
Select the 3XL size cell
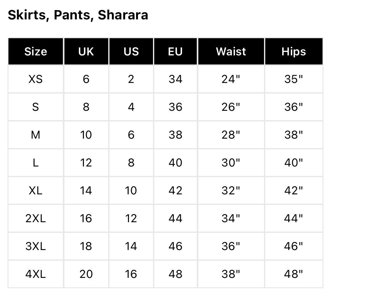point(35,246)
